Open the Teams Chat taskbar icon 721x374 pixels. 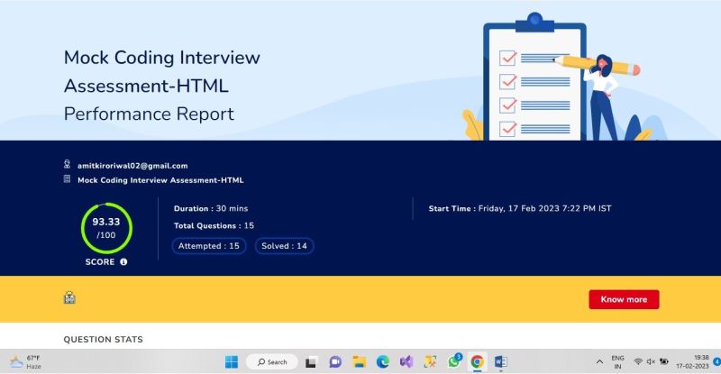(335, 362)
